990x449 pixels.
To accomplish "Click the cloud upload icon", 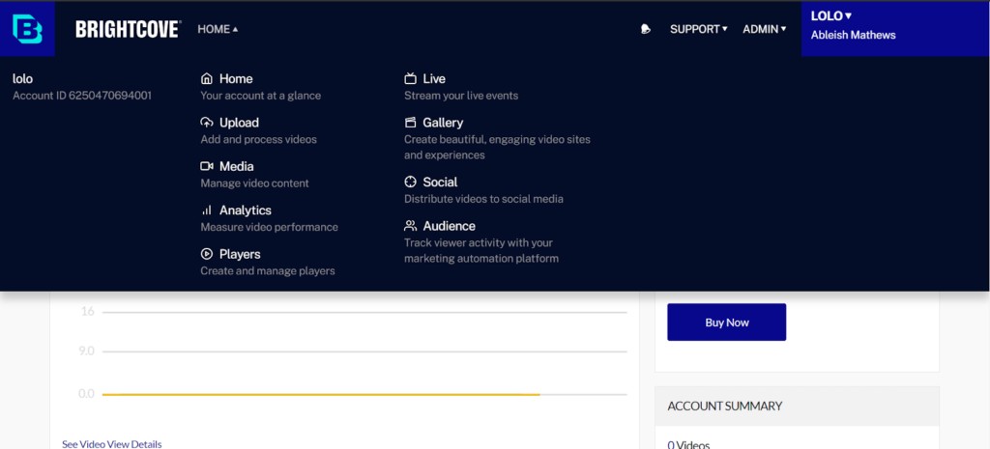I will [x=207, y=123].
